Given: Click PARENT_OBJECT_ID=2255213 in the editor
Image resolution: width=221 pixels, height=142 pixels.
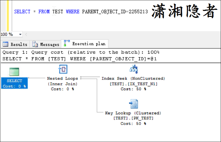Looking at the screenshot, I should (115, 11).
